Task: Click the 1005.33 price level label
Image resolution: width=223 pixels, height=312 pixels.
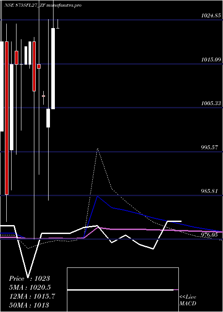Action: pos(211,103)
